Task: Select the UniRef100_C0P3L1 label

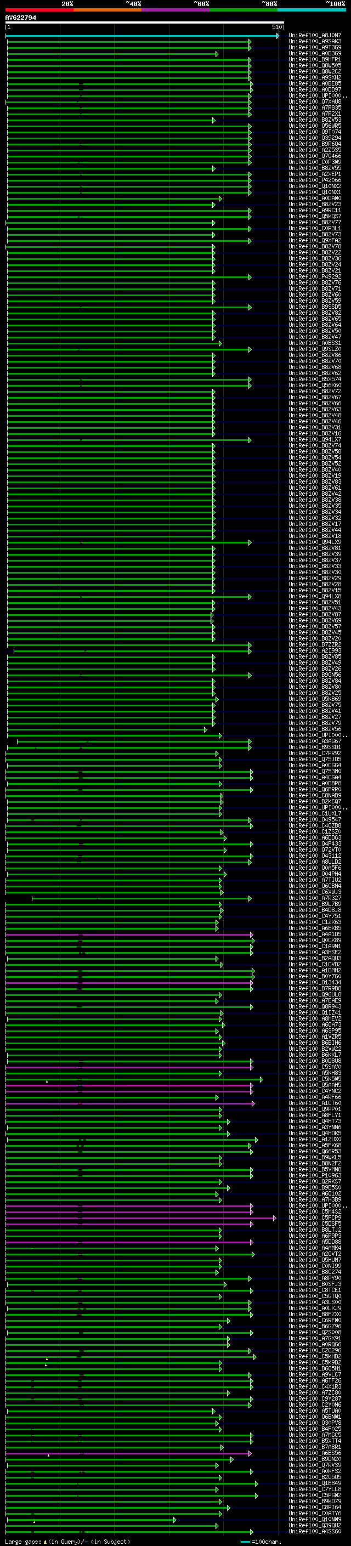Action: tap(315, 229)
